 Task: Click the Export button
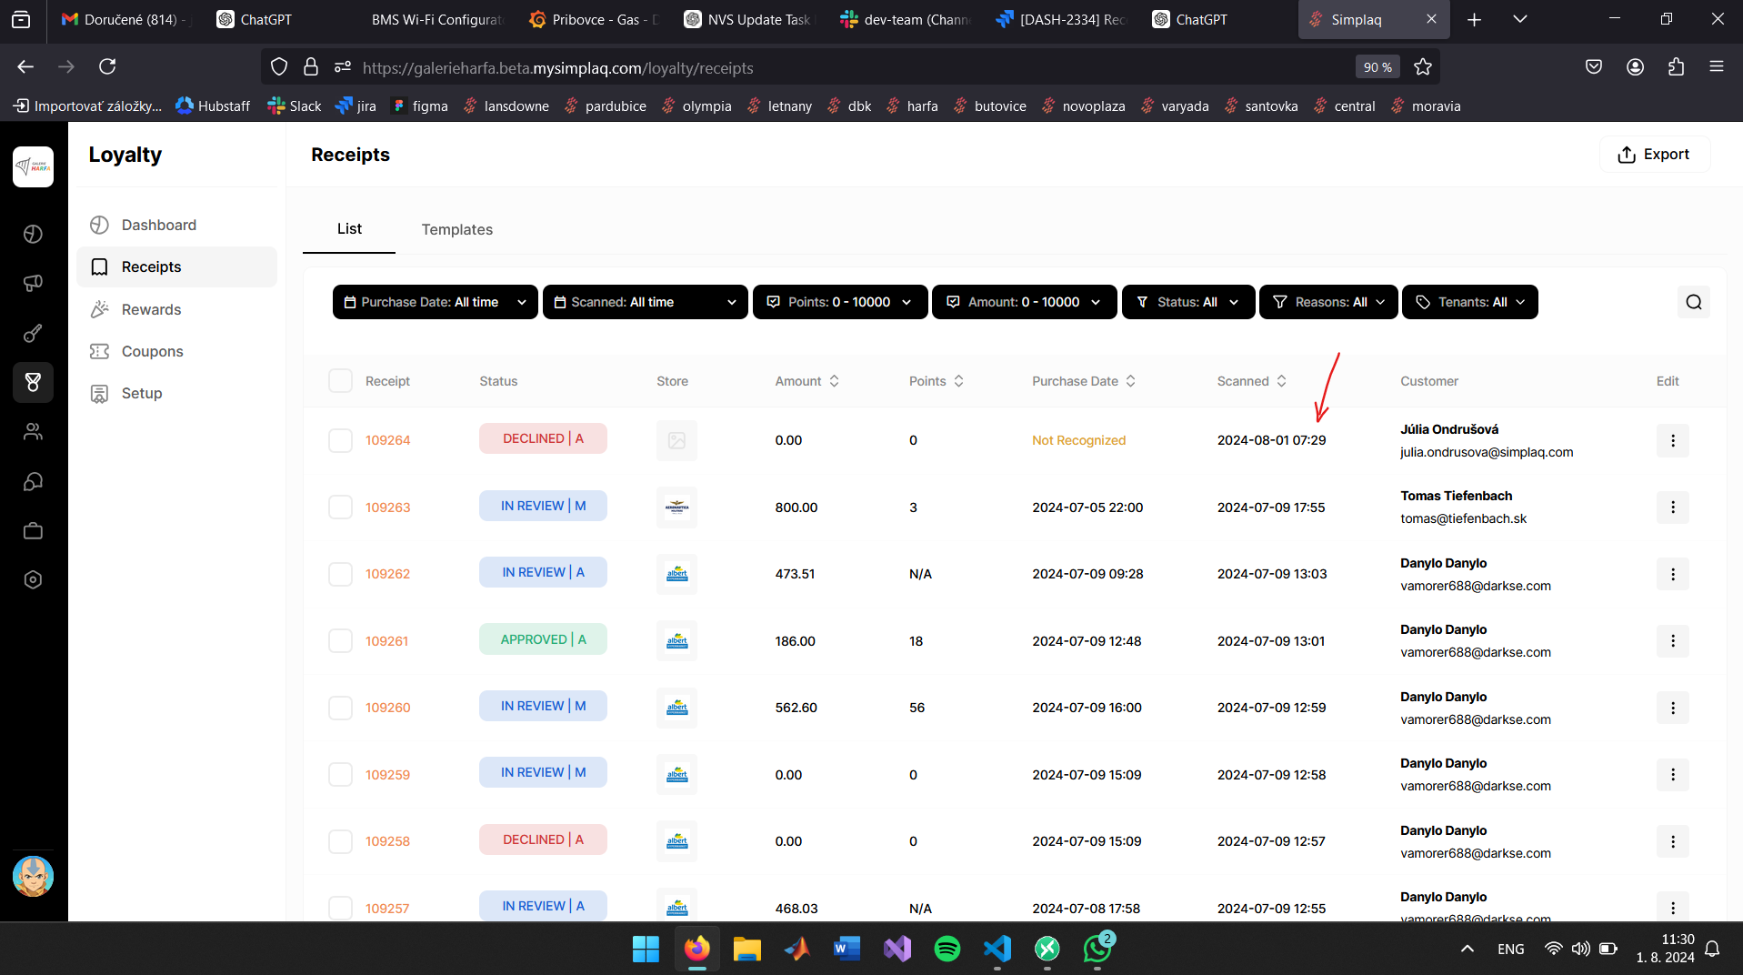coord(1654,155)
